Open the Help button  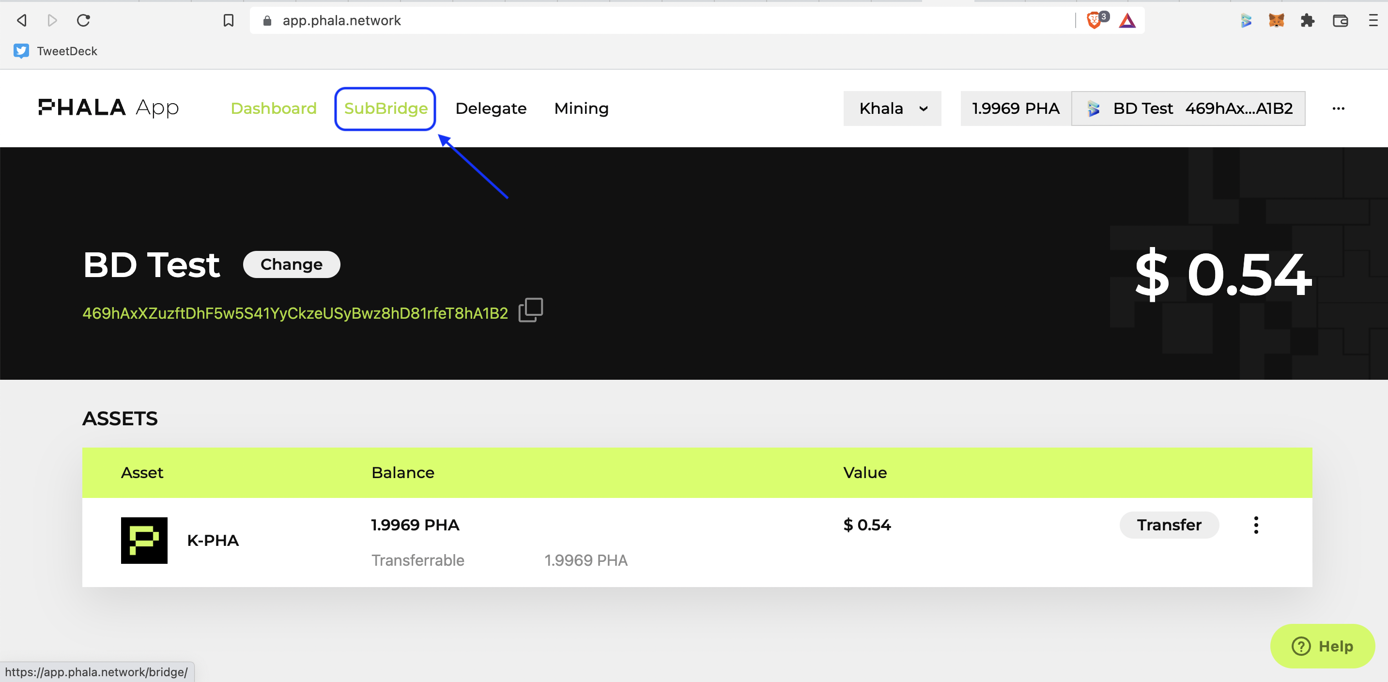pyautogui.click(x=1323, y=646)
